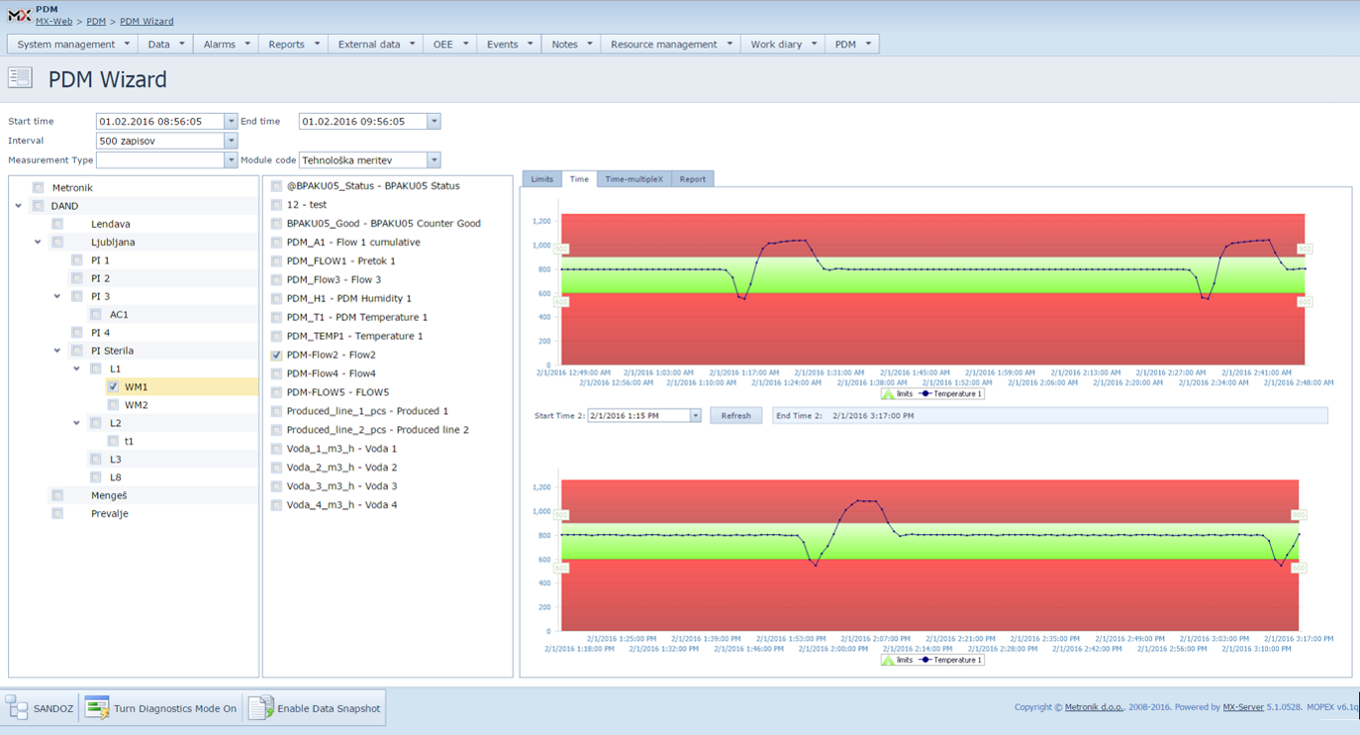Image resolution: width=1360 pixels, height=735 pixels.
Task: Select the Time tab
Action: 579,179
